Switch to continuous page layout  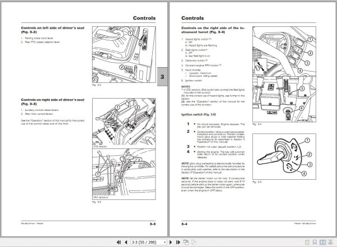[315, 243]
